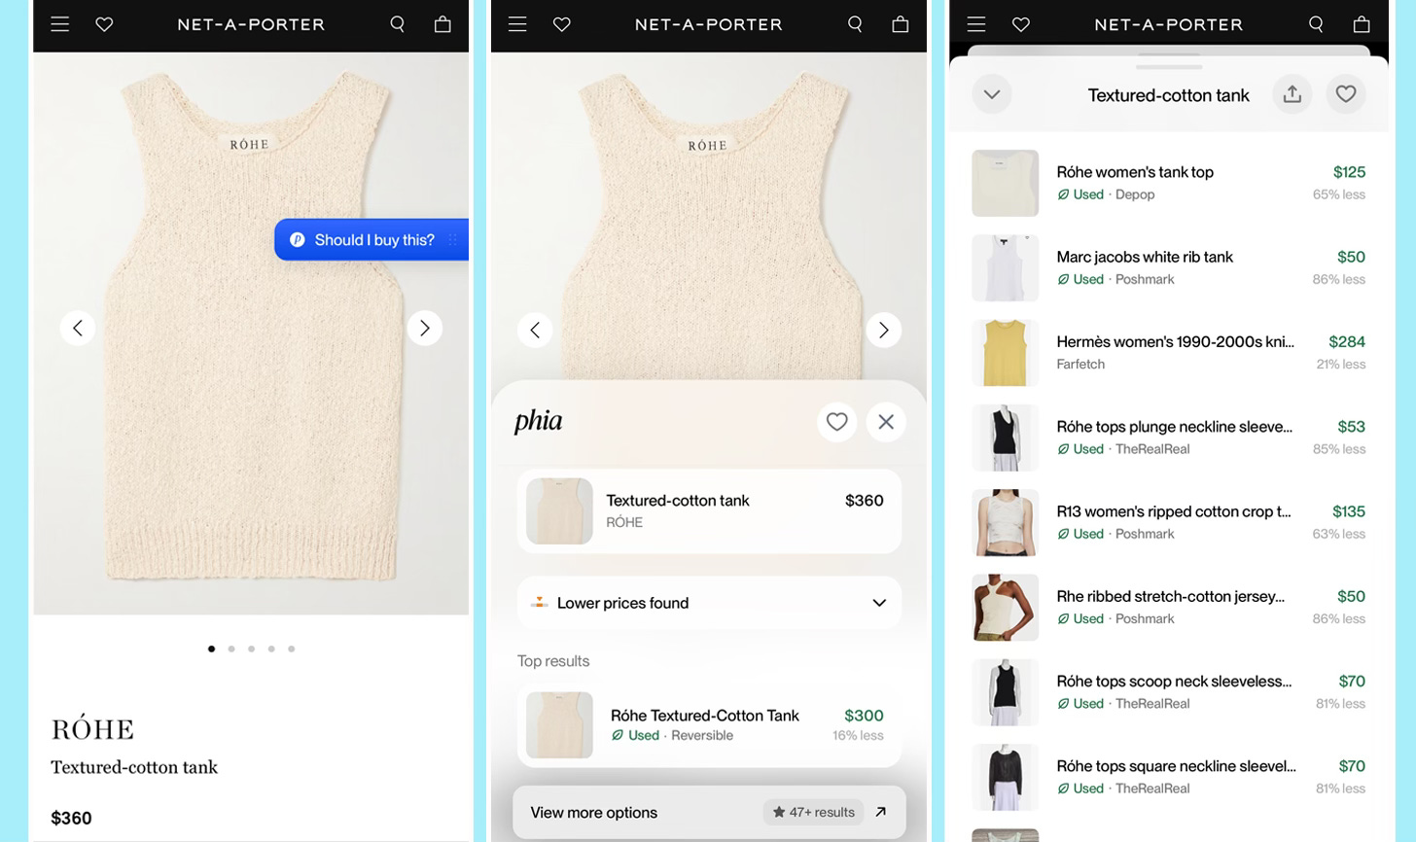Tap the search icon in the right screen header
Image resolution: width=1416 pixels, height=842 pixels.
point(1316,24)
